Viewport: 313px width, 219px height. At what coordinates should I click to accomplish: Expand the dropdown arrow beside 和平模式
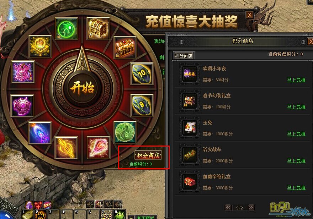[131, 217]
